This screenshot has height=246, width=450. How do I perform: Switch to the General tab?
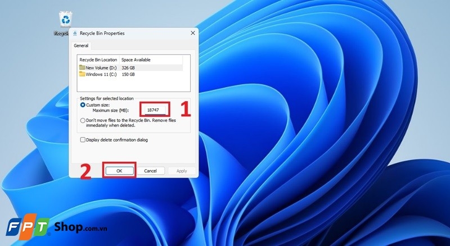click(81, 45)
